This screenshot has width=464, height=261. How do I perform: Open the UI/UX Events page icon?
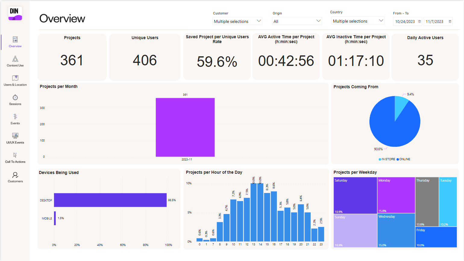coord(15,136)
